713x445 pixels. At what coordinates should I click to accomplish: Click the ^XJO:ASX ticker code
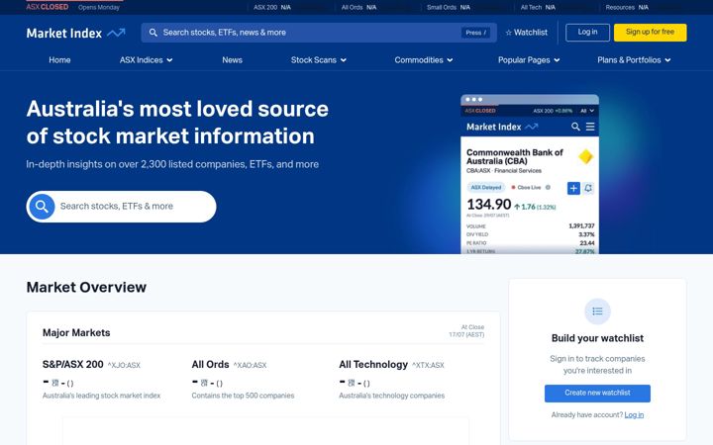124,366
